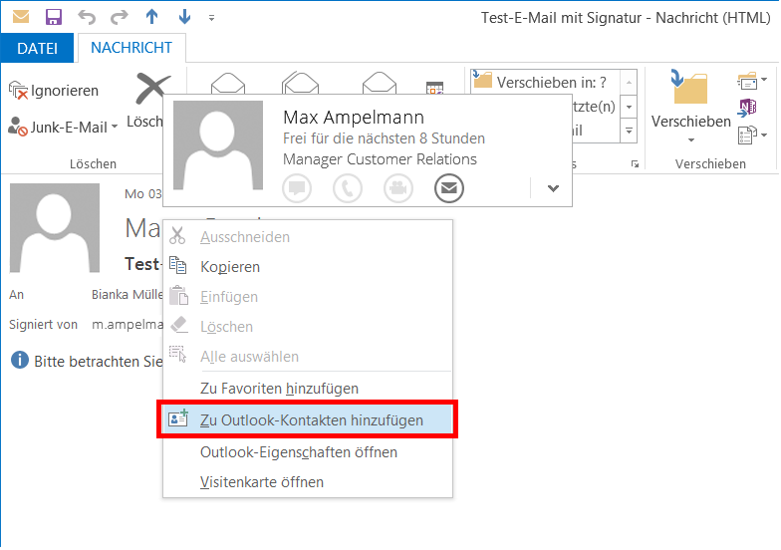Go to next item with the down arrow
Screen dimensions: 781x550
click(185, 17)
